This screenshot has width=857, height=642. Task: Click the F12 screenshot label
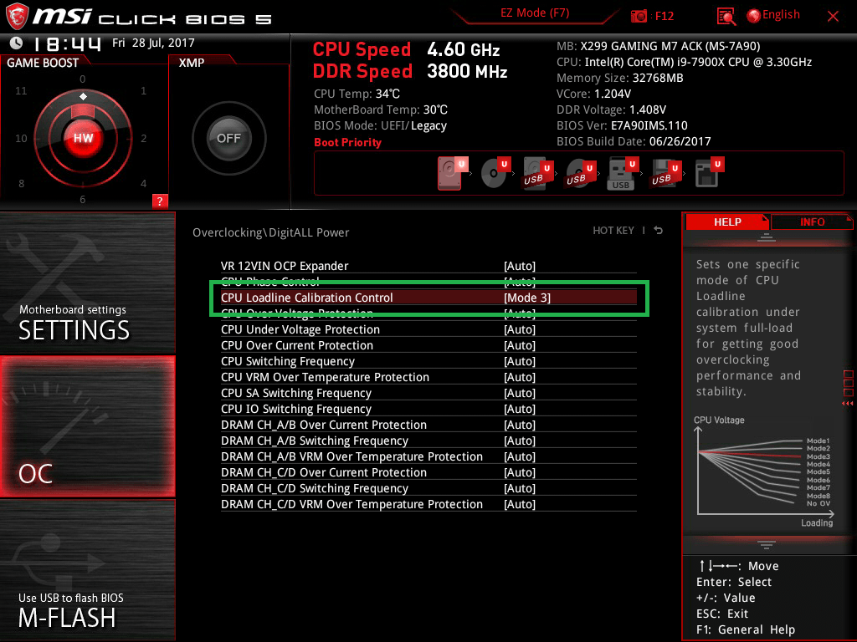(x=664, y=16)
